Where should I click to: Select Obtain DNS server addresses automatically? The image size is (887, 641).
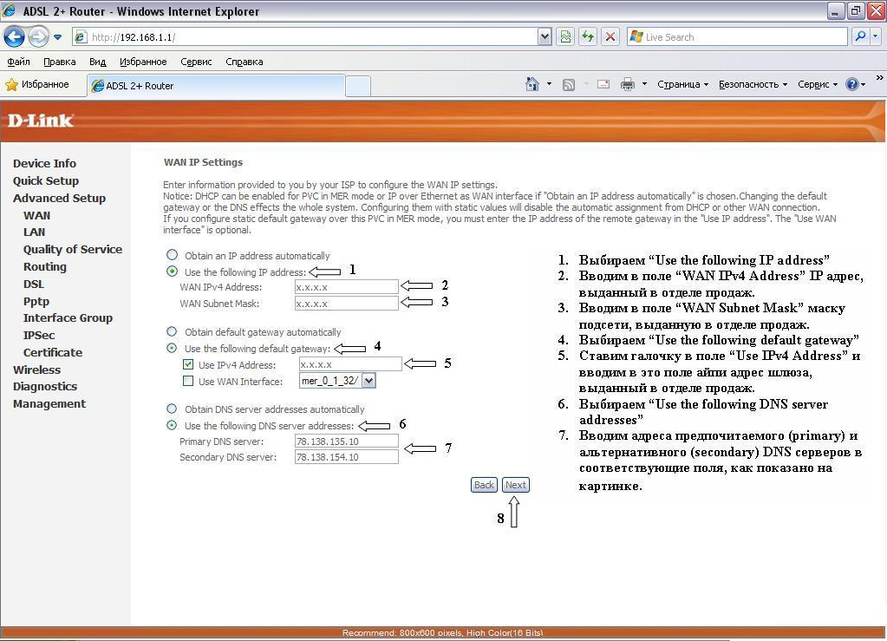pyautogui.click(x=172, y=409)
